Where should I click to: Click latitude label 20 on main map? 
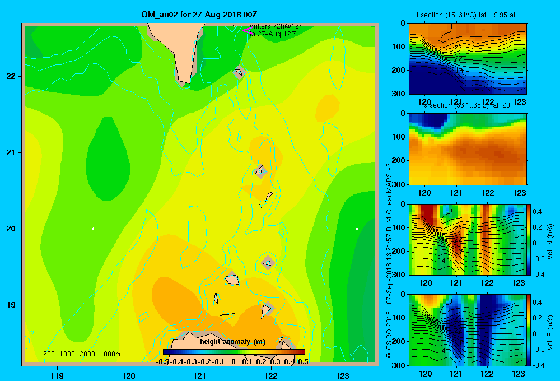click(11, 229)
